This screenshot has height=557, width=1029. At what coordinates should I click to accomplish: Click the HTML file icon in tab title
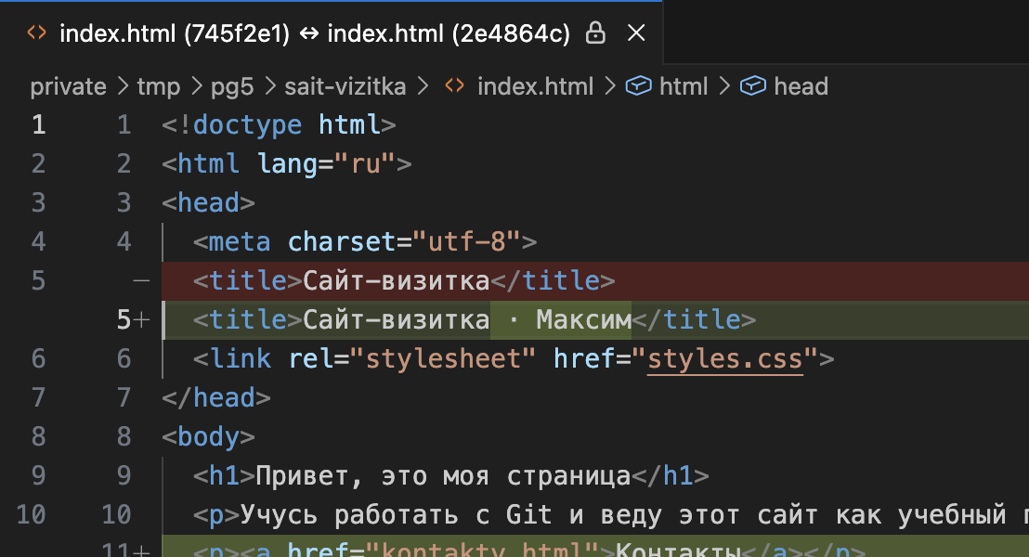(x=37, y=32)
